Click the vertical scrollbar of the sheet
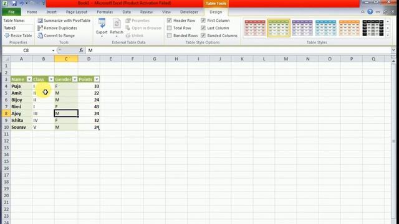The height and width of the screenshot is (224, 399). click(393, 141)
